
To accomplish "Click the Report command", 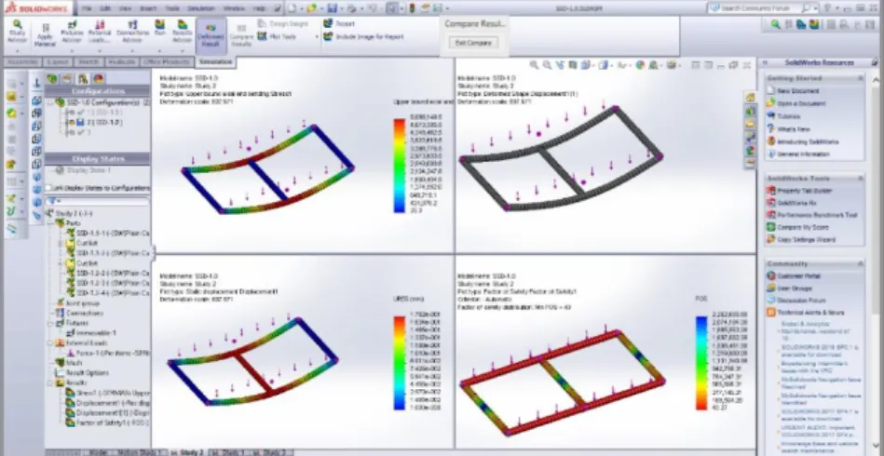I will tap(339, 23).
